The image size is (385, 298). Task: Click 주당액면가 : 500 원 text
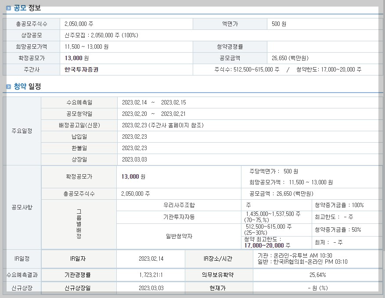[x=274, y=171]
